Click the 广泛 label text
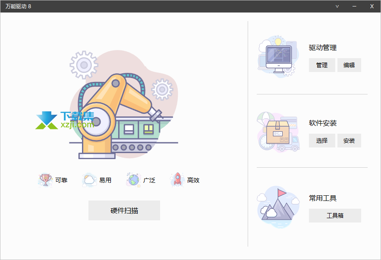Viewport: 381px width, 260px height. pyautogui.click(x=149, y=180)
